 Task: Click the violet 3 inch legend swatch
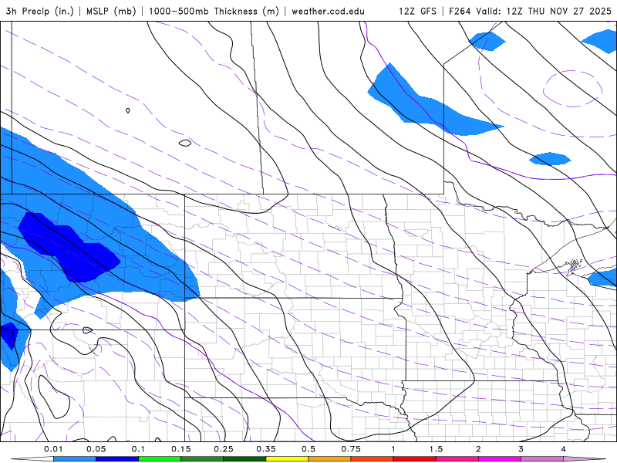[x=542, y=459]
